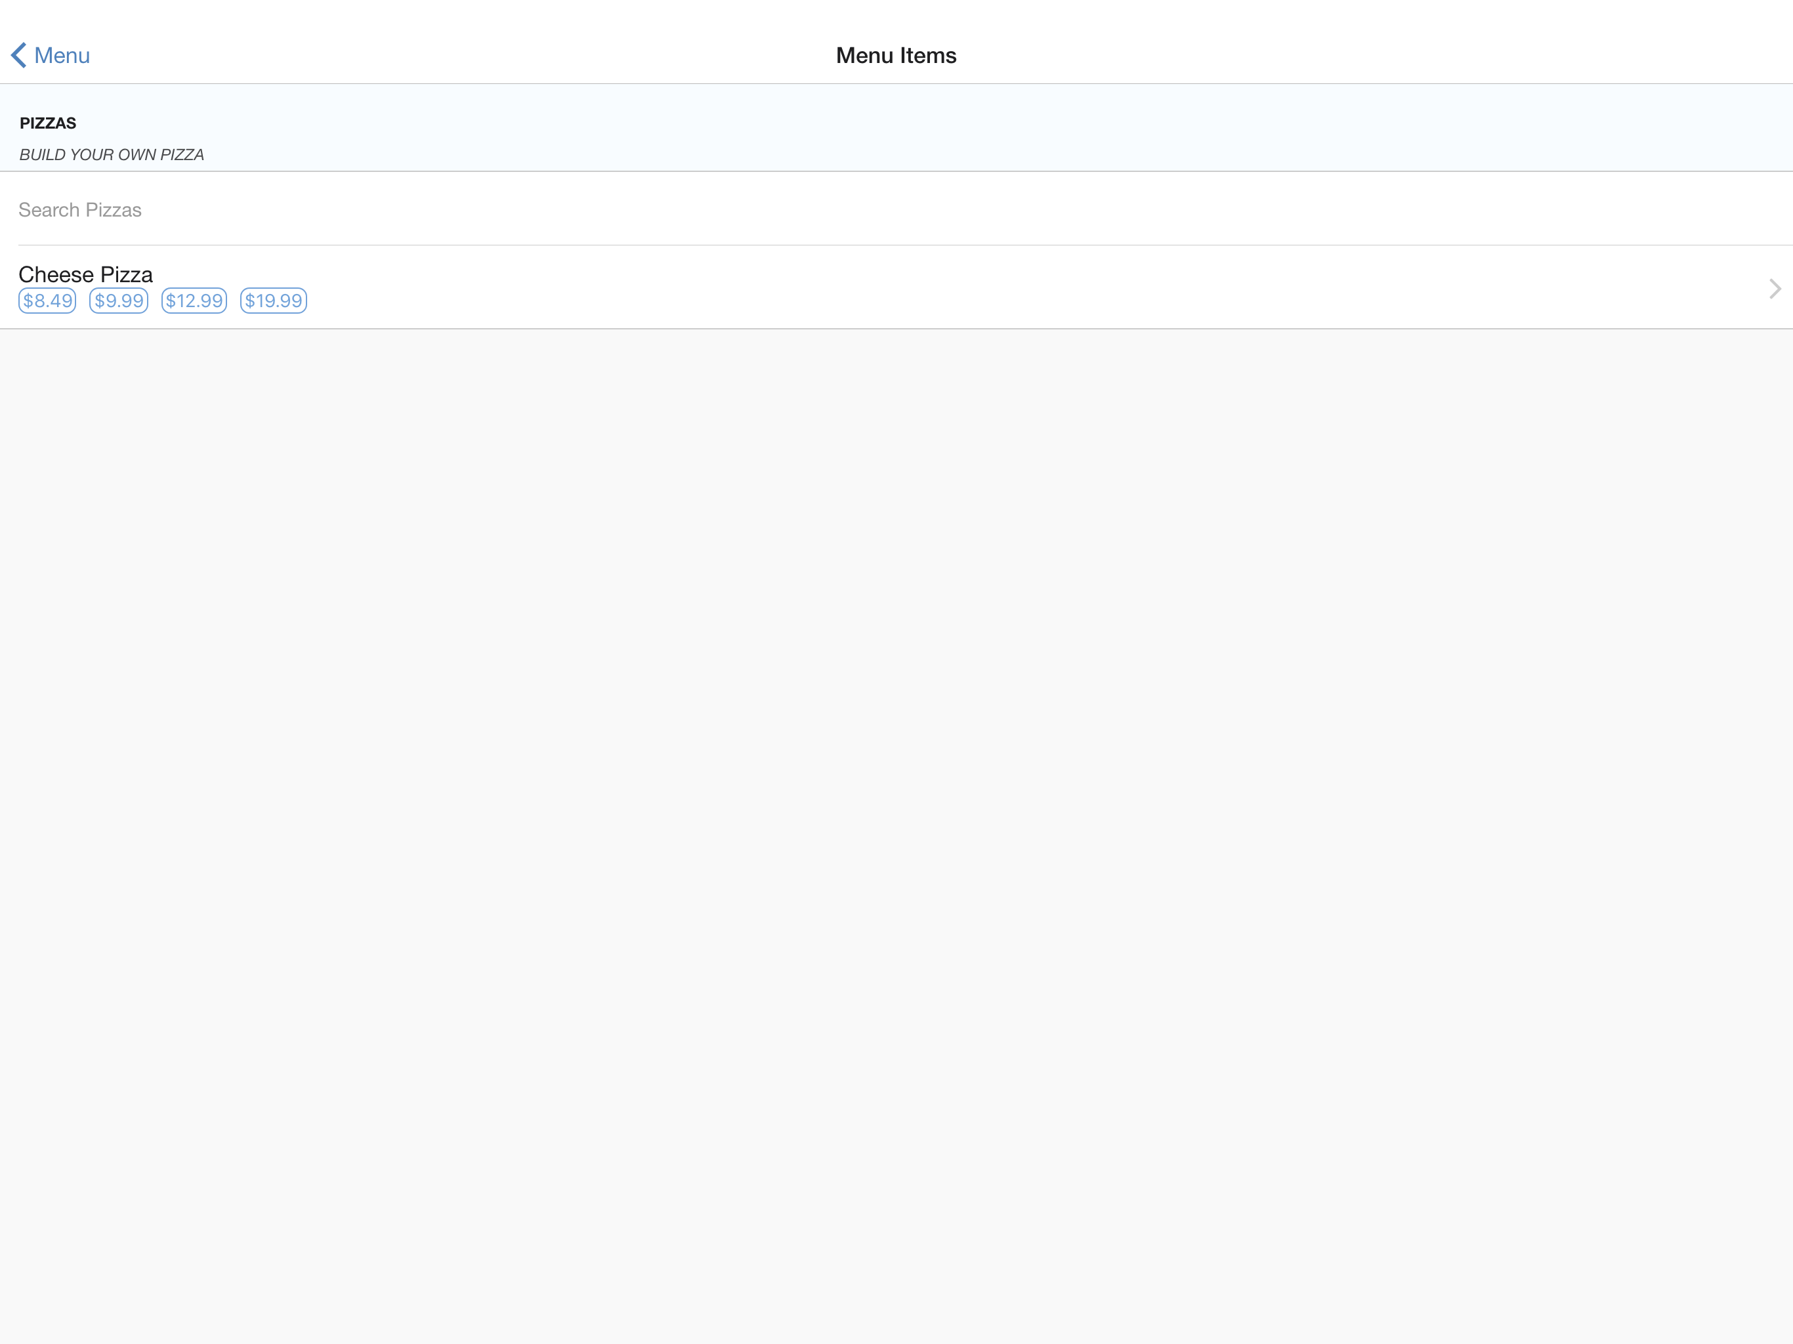Viewport: 1793px width, 1344px height.
Task: Open the Cheese Pizza item
Action: [x=896, y=288]
